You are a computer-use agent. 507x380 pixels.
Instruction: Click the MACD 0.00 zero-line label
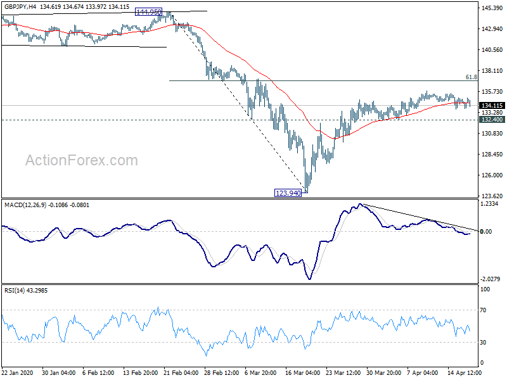pyautogui.click(x=486, y=232)
